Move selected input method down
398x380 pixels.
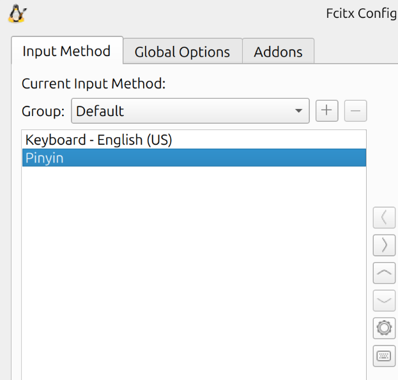pos(383,300)
